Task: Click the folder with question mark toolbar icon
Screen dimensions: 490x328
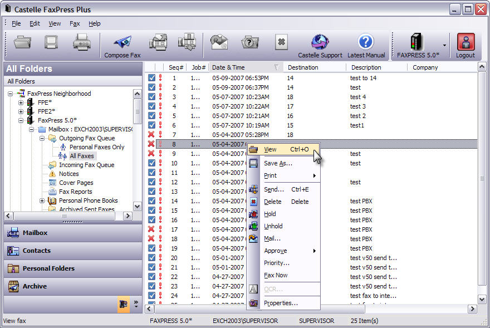Action: (x=250, y=42)
